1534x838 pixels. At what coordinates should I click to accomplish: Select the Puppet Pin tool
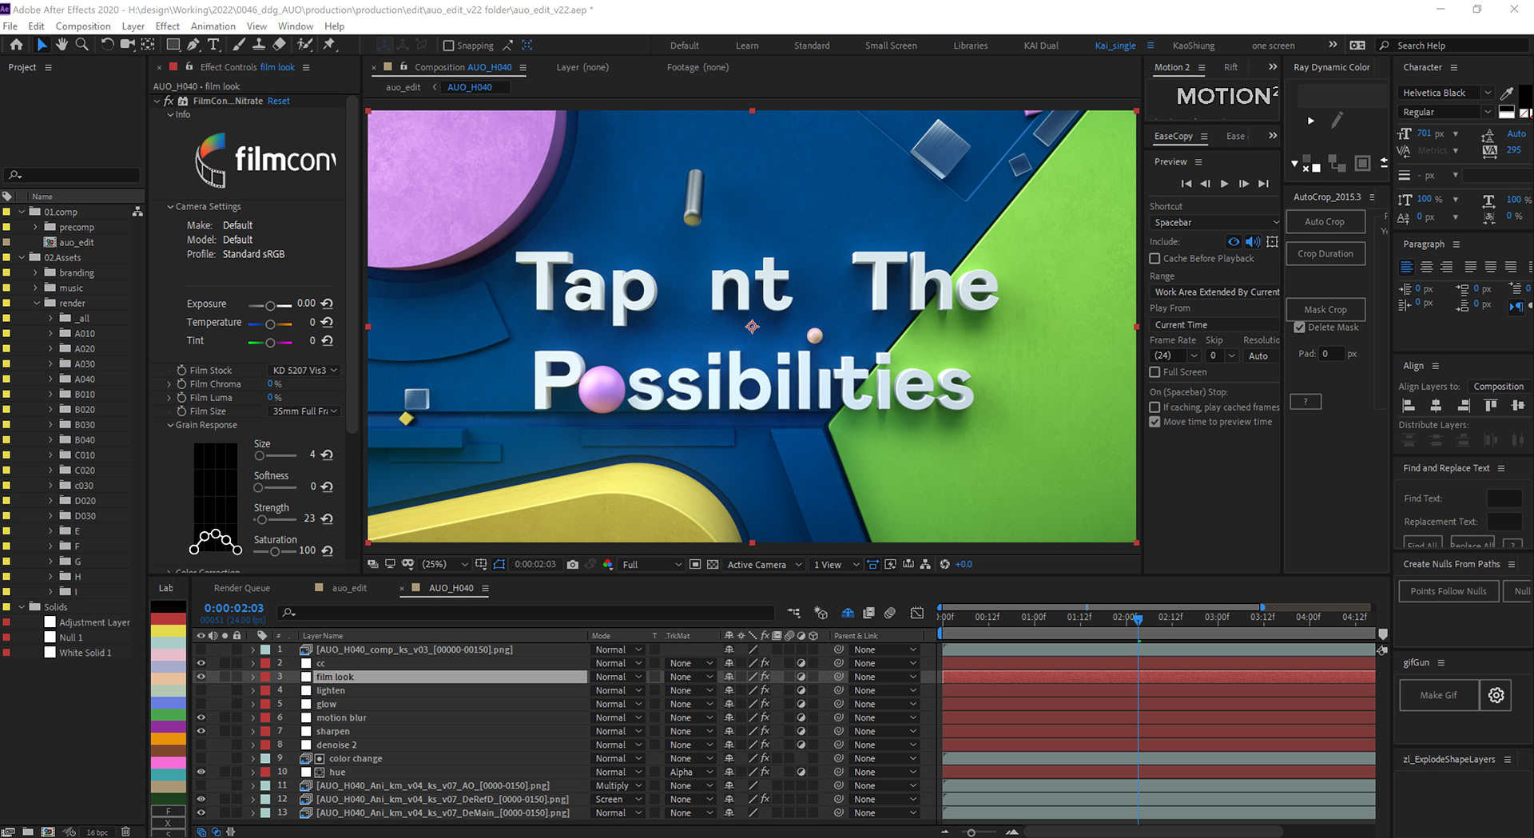(x=329, y=45)
